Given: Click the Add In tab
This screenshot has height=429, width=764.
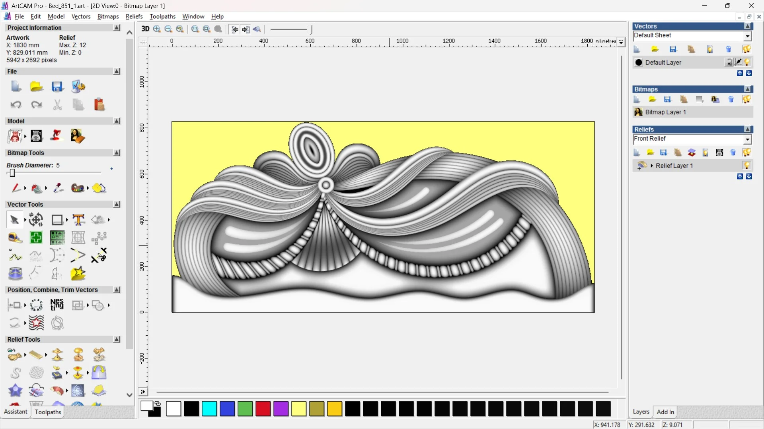Looking at the screenshot, I should [665, 412].
